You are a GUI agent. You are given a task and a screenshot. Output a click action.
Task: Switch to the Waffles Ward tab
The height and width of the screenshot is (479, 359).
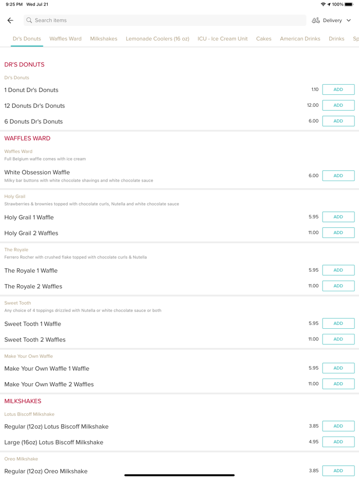click(66, 39)
